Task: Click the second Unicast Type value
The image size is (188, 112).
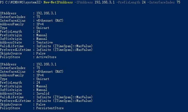Action: (43, 79)
